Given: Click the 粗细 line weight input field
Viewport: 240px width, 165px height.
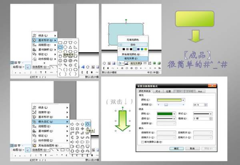Looking at the screenshot, I should coord(203,118).
